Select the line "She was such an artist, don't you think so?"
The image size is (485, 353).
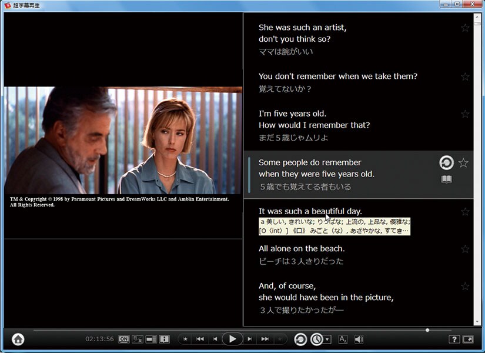[303, 33]
